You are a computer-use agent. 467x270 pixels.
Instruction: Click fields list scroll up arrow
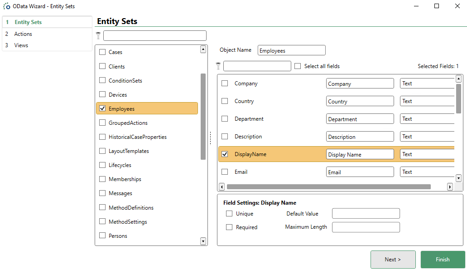click(459, 79)
